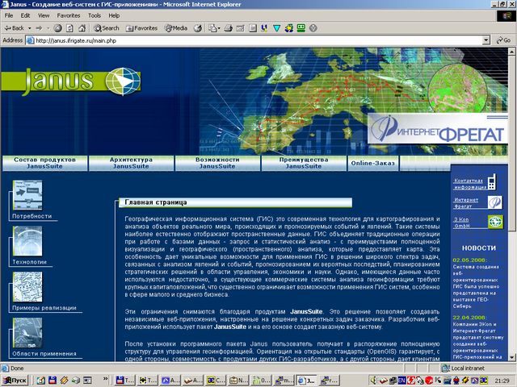The height and width of the screenshot is (387, 517).
Task: Click the news date 22.04.2006
Action: tap(469, 318)
